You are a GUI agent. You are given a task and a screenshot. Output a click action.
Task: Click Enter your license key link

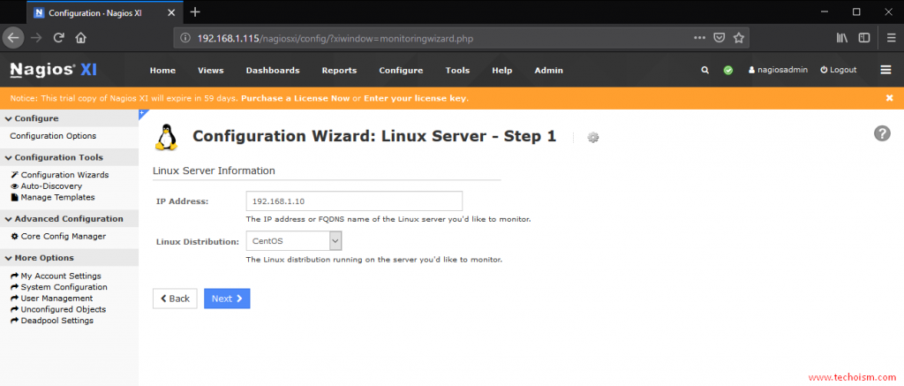pyautogui.click(x=416, y=98)
